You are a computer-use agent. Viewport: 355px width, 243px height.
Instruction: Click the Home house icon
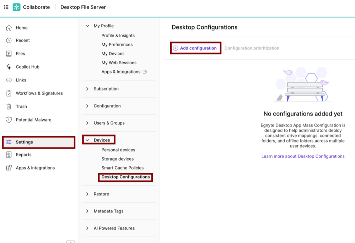point(9,28)
